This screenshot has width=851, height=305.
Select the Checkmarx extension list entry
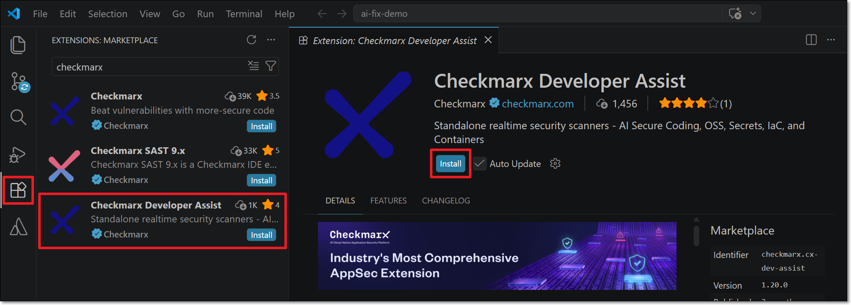(x=163, y=111)
